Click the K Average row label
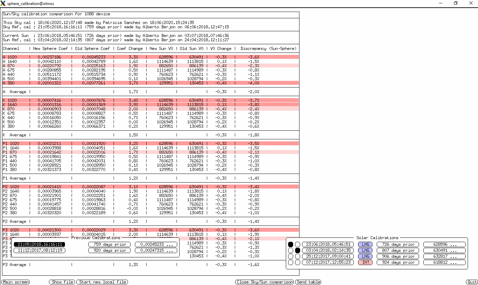 [x=14, y=135]
